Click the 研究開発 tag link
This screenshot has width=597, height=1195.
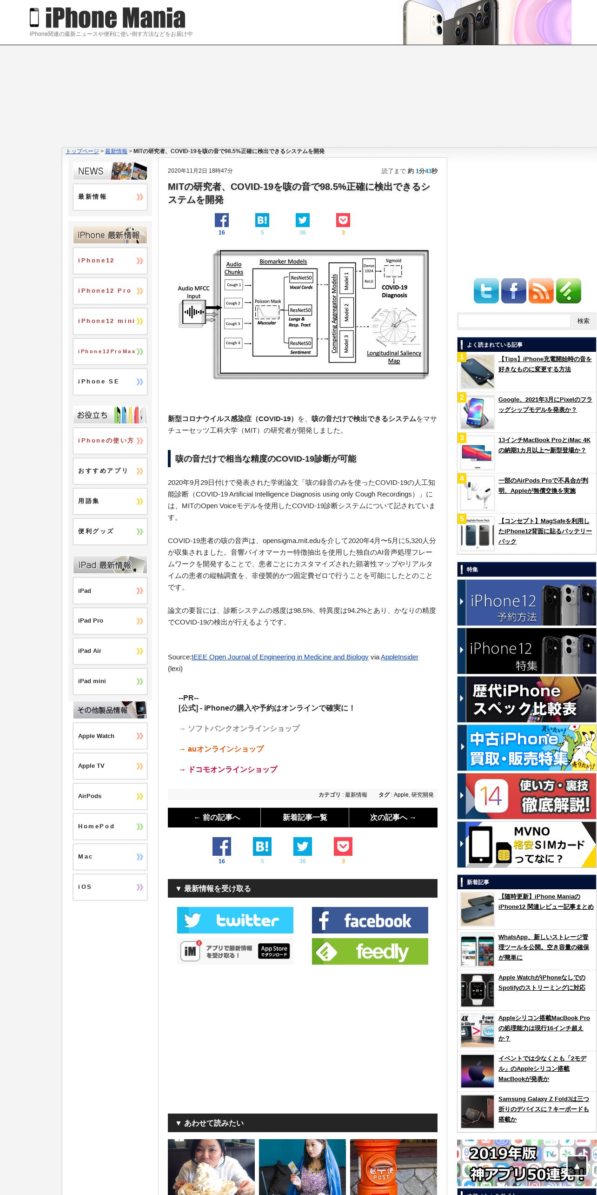423,795
